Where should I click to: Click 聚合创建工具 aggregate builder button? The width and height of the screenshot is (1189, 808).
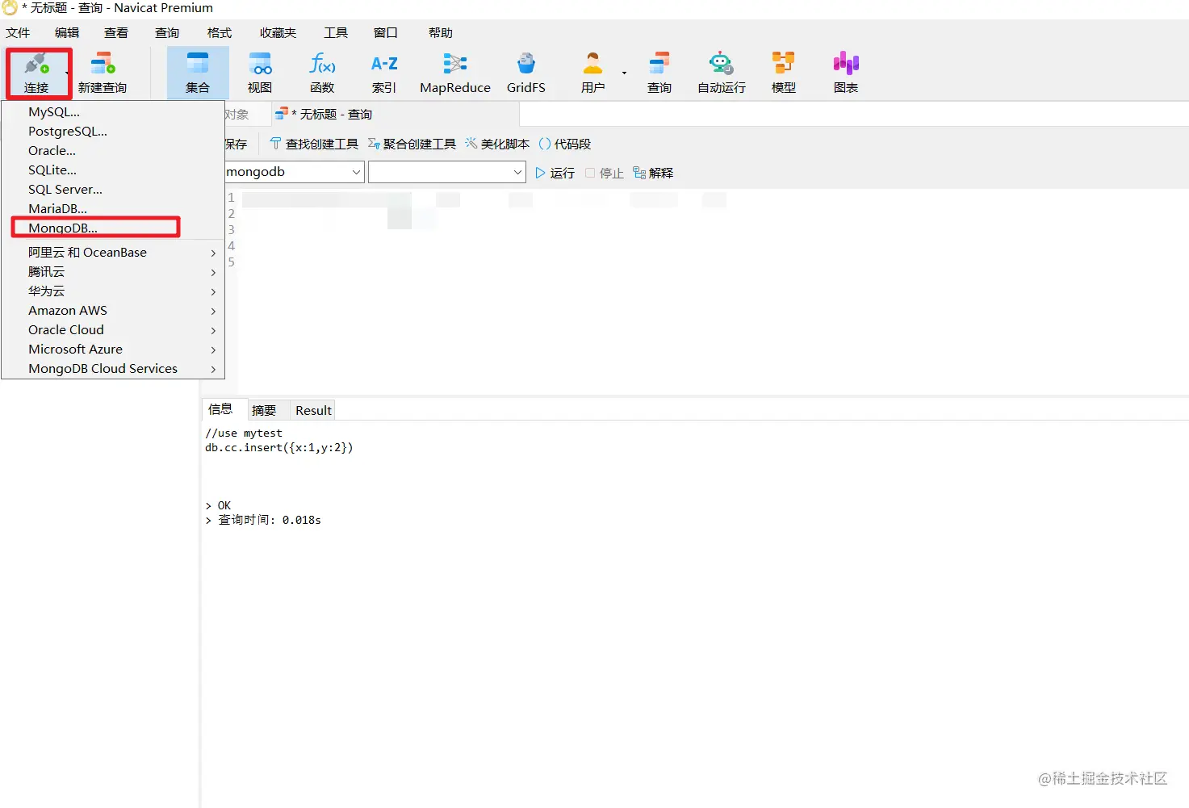tap(412, 144)
